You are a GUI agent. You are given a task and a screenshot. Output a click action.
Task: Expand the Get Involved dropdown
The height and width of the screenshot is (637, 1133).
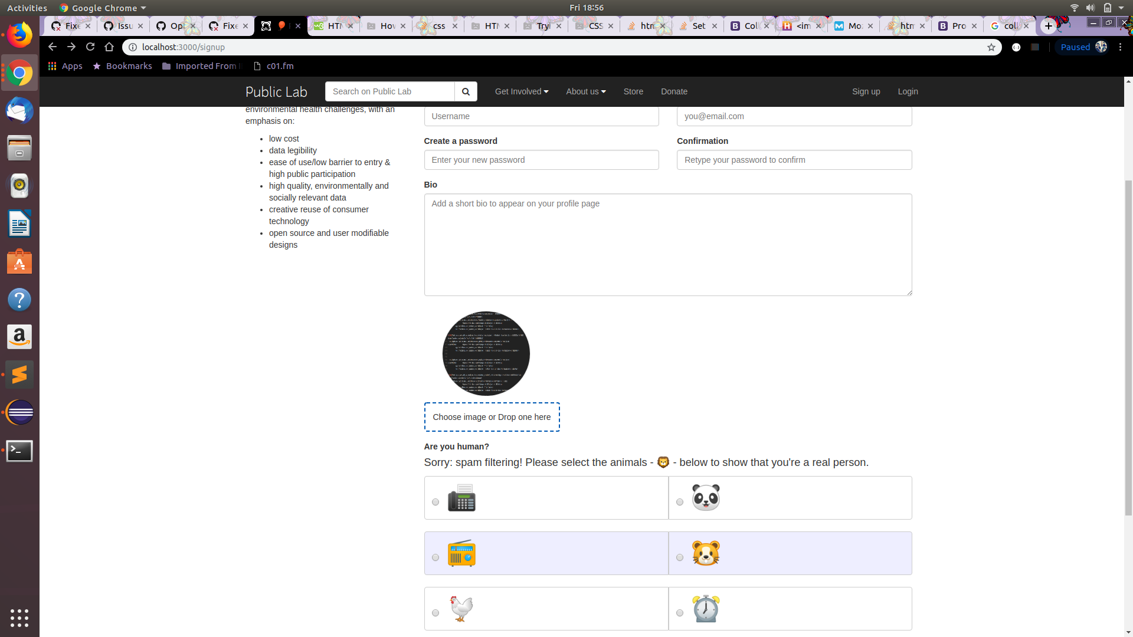[522, 91]
